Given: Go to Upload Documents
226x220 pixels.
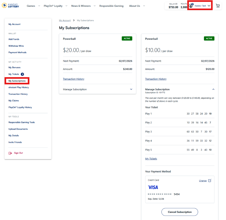Looking at the screenshot, I should (x=18, y=129).
